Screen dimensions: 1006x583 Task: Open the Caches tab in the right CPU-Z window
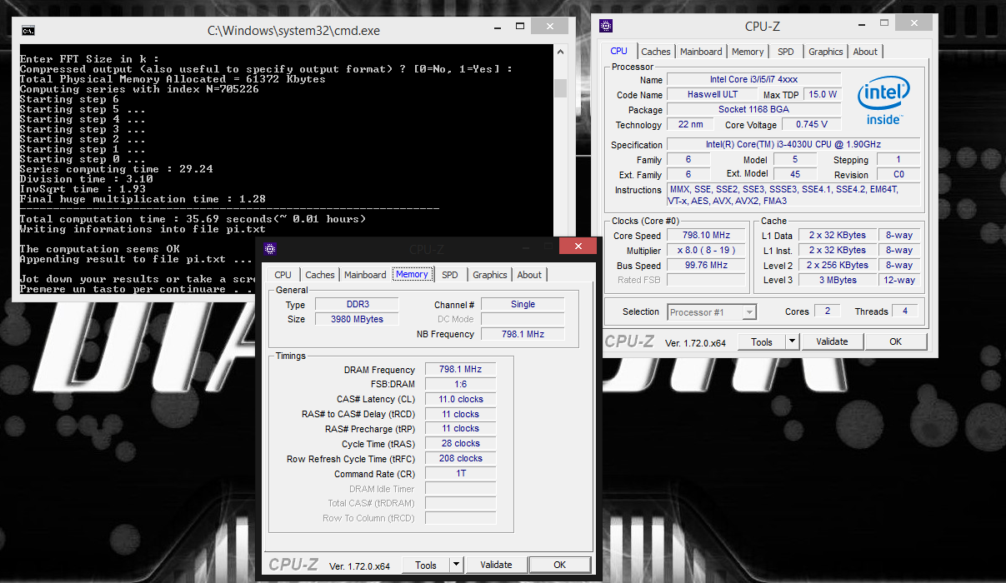(656, 52)
